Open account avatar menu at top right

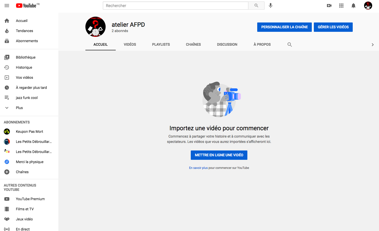point(368,6)
